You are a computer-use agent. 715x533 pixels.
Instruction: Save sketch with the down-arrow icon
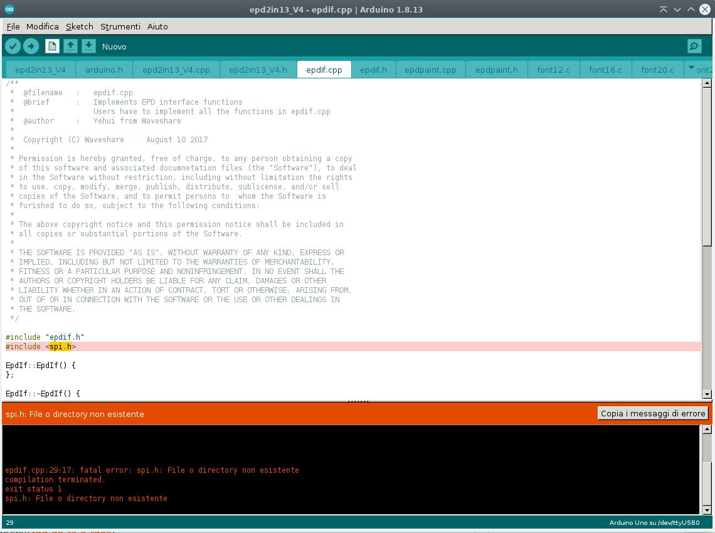pyautogui.click(x=88, y=46)
